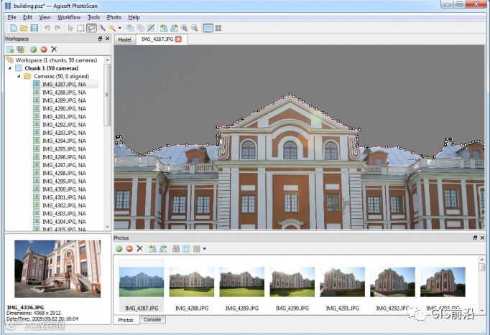Float the Photos panel with its undock icon

tap(475, 237)
